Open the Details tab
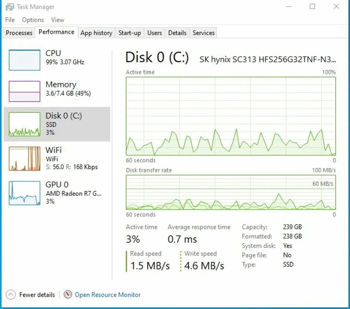The width and height of the screenshot is (350, 309). pyautogui.click(x=177, y=33)
